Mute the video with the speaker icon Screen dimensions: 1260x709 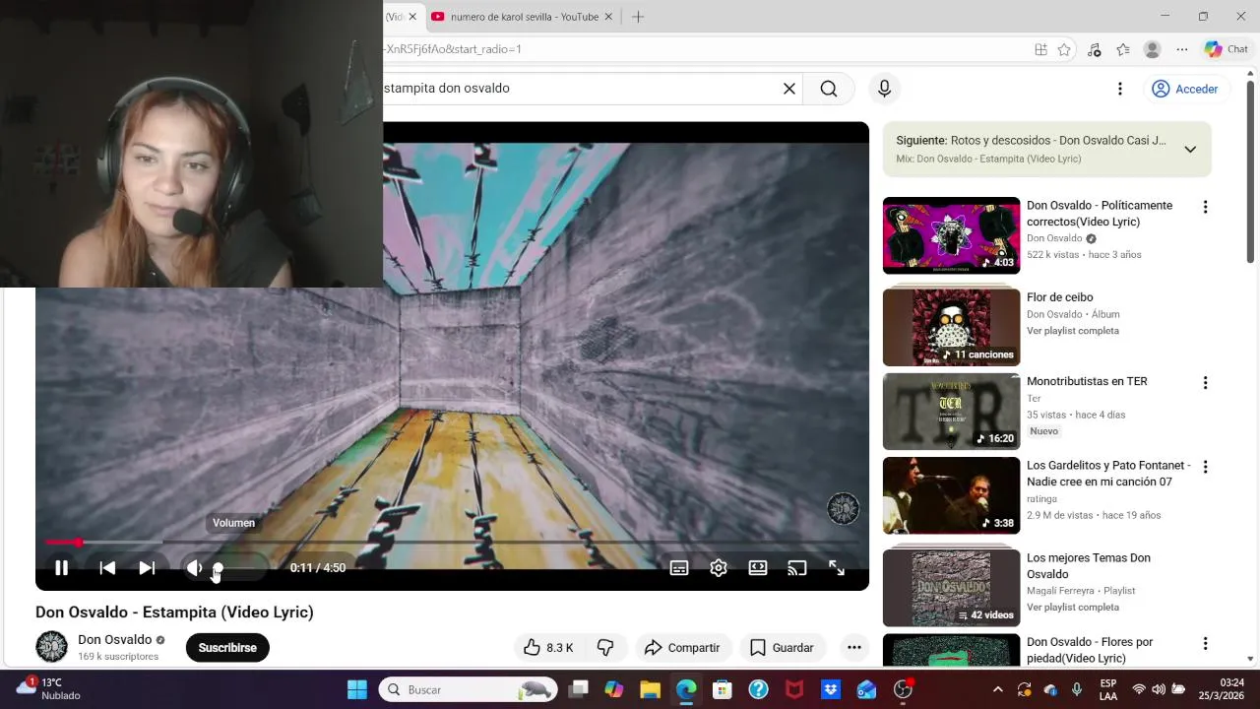pyautogui.click(x=194, y=568)
